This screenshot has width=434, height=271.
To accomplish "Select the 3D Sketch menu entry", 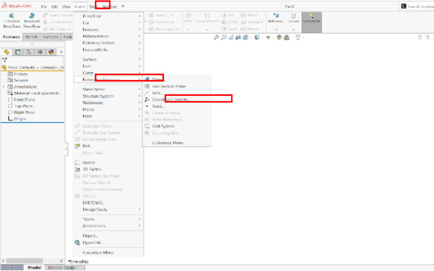I will click(x=92, y=169).
